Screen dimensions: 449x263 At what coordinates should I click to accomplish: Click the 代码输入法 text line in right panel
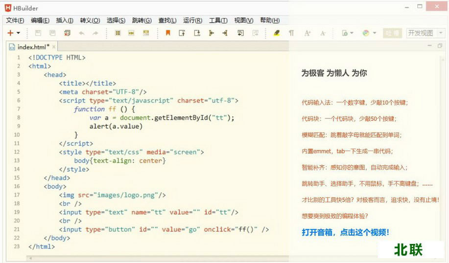click(x=355, y=103)
